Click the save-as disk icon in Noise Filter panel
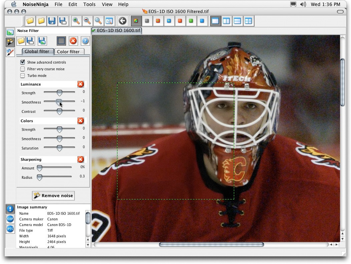The height and width of the screenshot is (264, 351). (x=30, y=41)
